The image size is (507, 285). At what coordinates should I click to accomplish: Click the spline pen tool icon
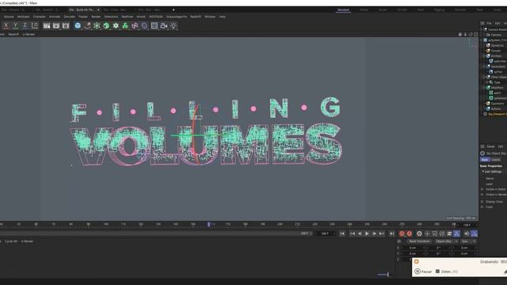click(x=87, y=25)
